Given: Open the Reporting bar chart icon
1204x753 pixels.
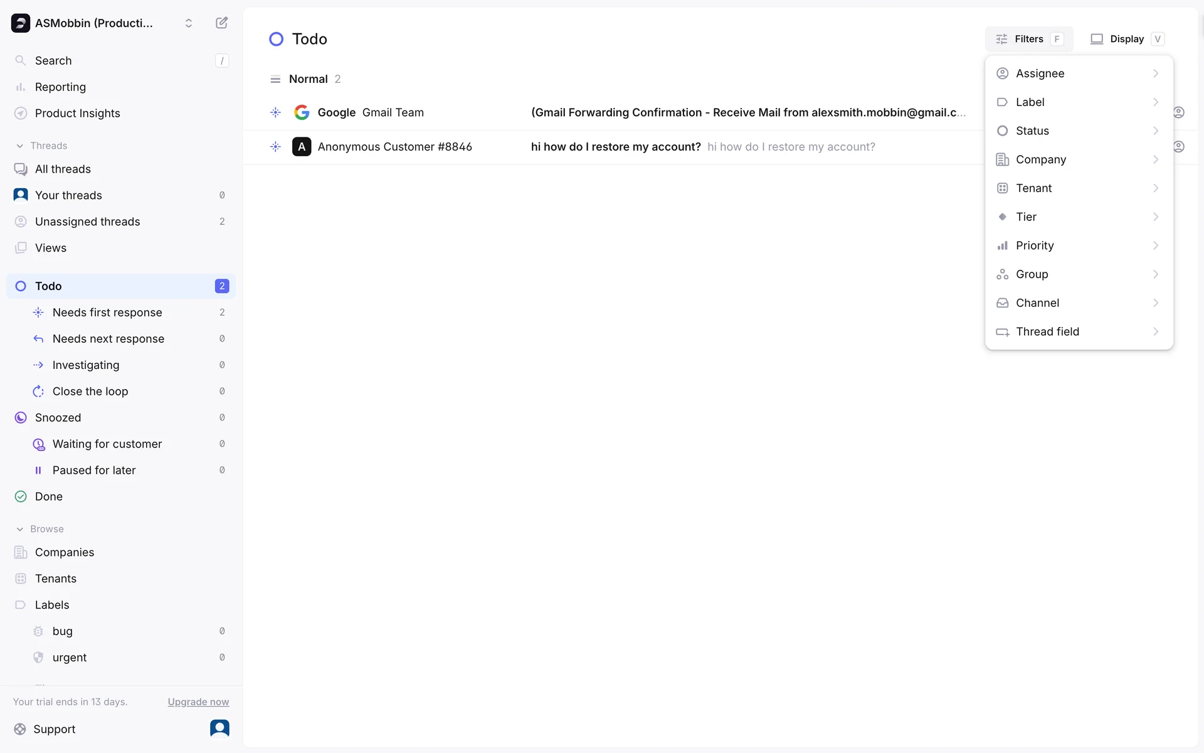Looking at the screenshot, I should tap(21, 87).
